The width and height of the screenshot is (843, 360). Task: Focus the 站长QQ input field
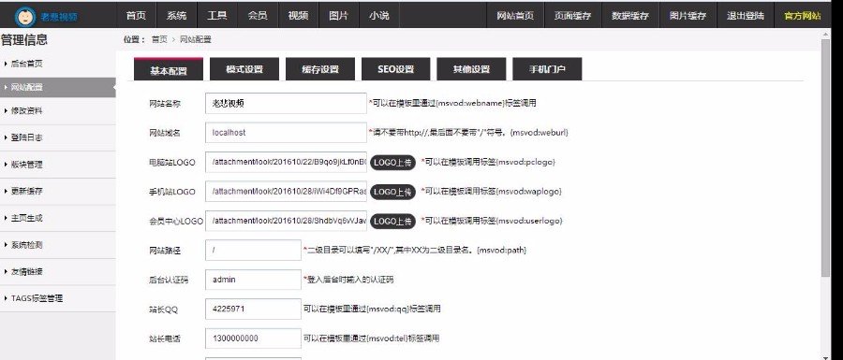click(x=253, y=309)
